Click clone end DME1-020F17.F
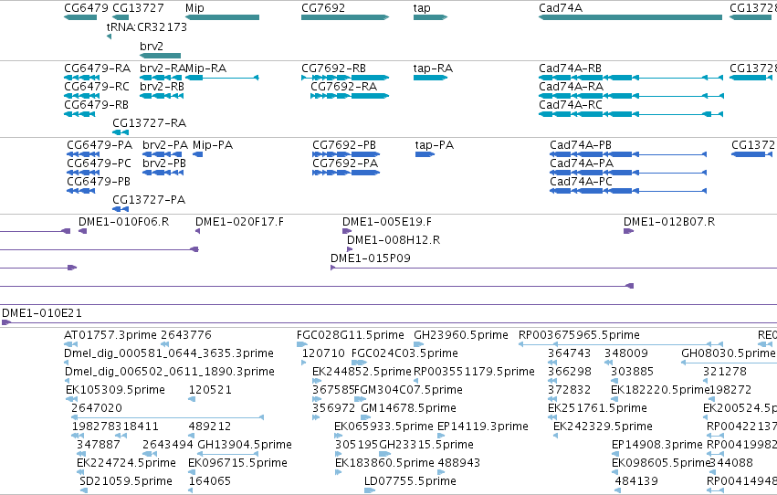 pos(240,222)
